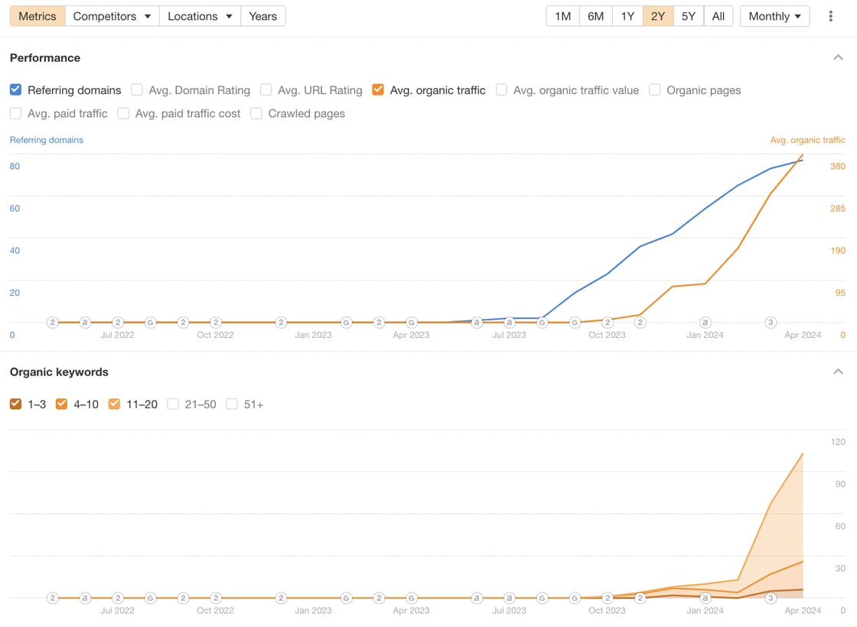Enable the Organic pages checkbox

point(655,89)
